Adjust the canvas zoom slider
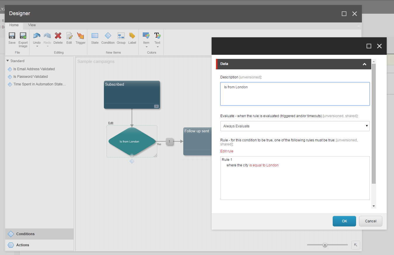 coord(325,245)
